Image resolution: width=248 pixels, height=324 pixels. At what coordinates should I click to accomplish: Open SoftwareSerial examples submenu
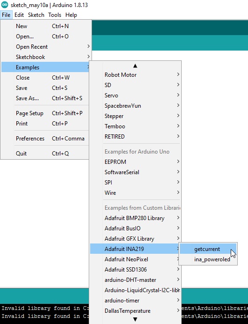coord(135,172)
